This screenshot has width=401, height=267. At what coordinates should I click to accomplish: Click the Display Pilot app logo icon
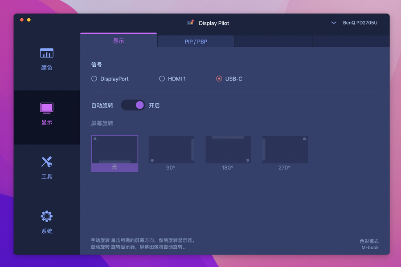(x=191, y=23)
